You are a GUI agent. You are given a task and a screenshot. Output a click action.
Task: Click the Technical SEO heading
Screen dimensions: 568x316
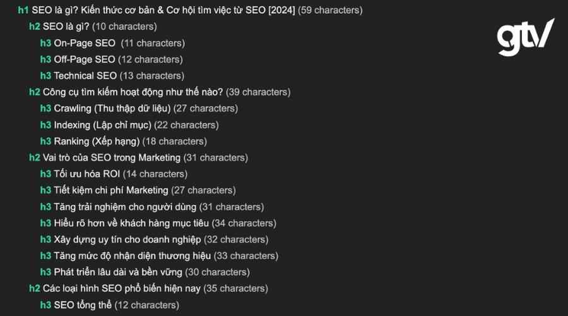85,76
